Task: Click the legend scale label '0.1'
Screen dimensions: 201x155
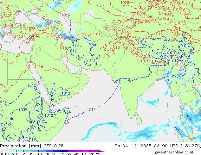Action: pos(3,154)
